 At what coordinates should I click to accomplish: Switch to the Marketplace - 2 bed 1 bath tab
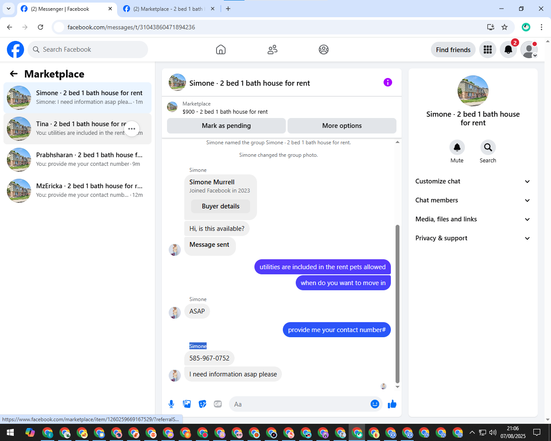(x=168, y=9)
